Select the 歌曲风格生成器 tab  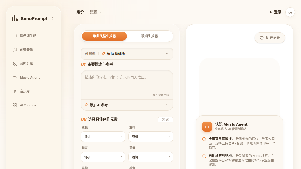(x=104, y=36)
